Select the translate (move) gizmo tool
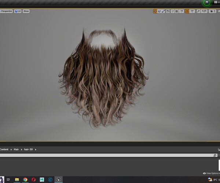220x183 pixels. [155, 11]
